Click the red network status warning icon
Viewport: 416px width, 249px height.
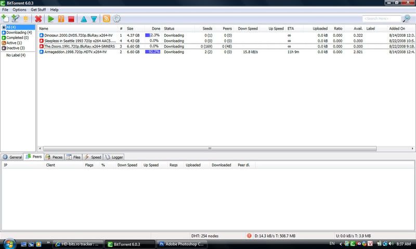249,236
